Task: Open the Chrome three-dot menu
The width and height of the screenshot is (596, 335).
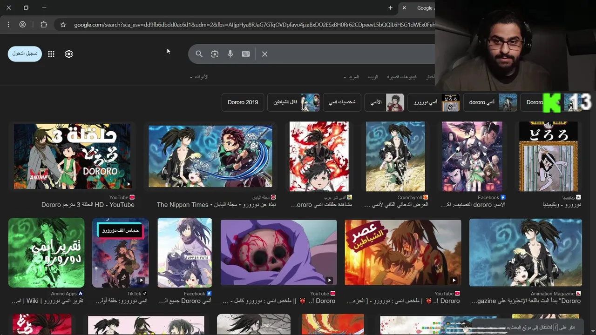Action: coord(8,25)
